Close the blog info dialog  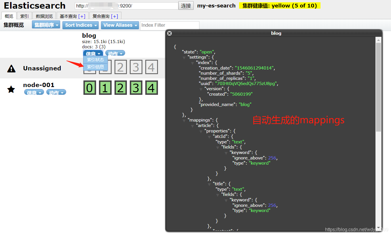(x=169, y=33)
